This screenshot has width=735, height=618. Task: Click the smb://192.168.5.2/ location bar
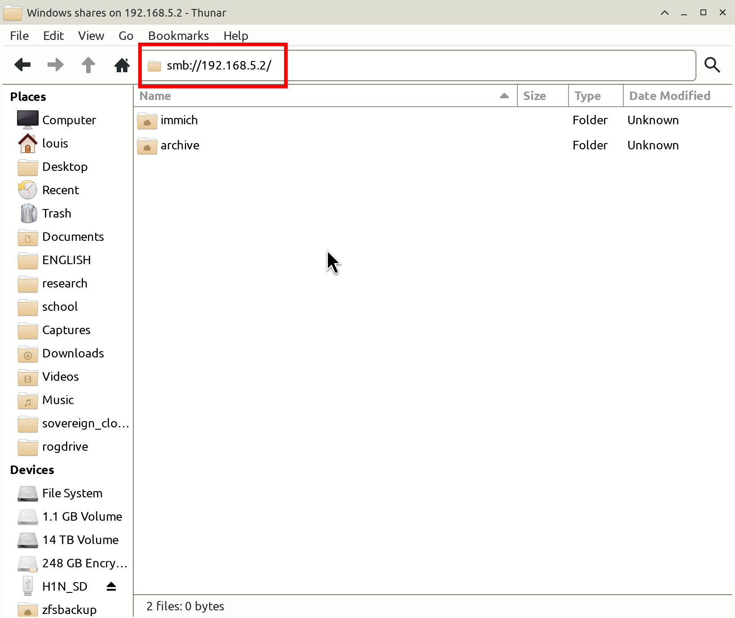click(x=419, y=65)
